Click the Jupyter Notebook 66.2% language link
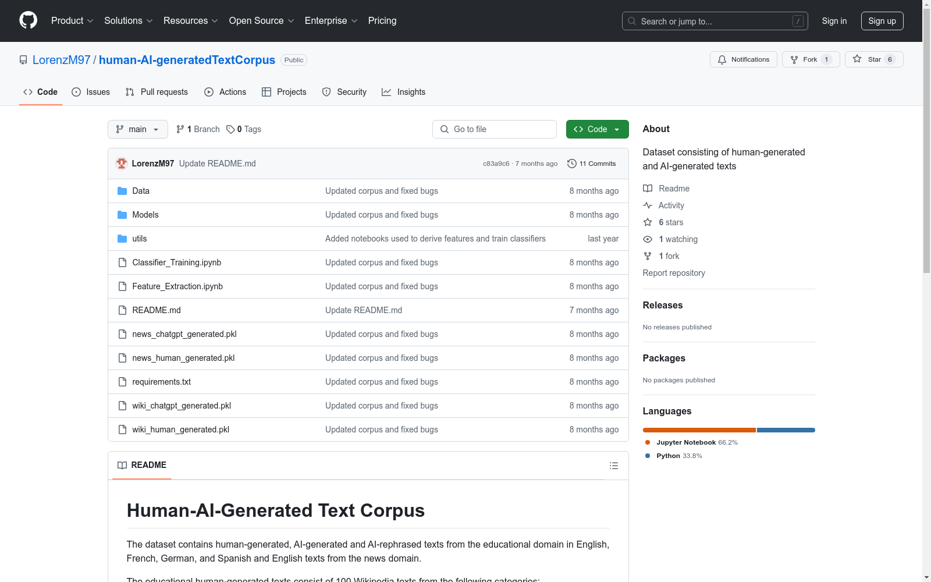Screen dimensions: 931x582 [691, 442]
